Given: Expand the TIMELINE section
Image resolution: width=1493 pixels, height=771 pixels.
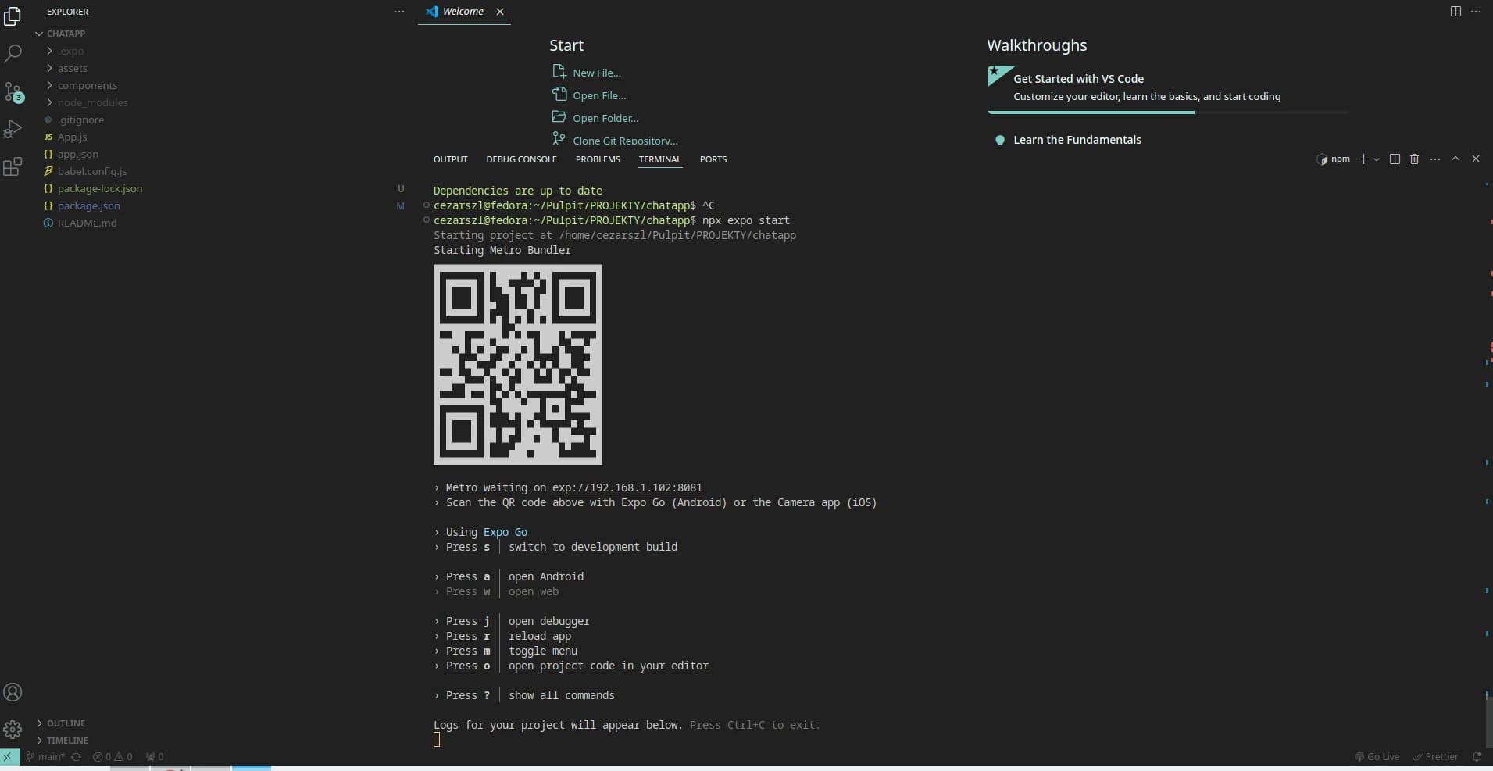Looking at the screenshot, I should (x=67, y=741).
